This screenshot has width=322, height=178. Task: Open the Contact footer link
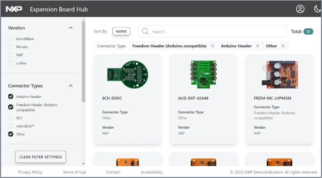point(113,172)
